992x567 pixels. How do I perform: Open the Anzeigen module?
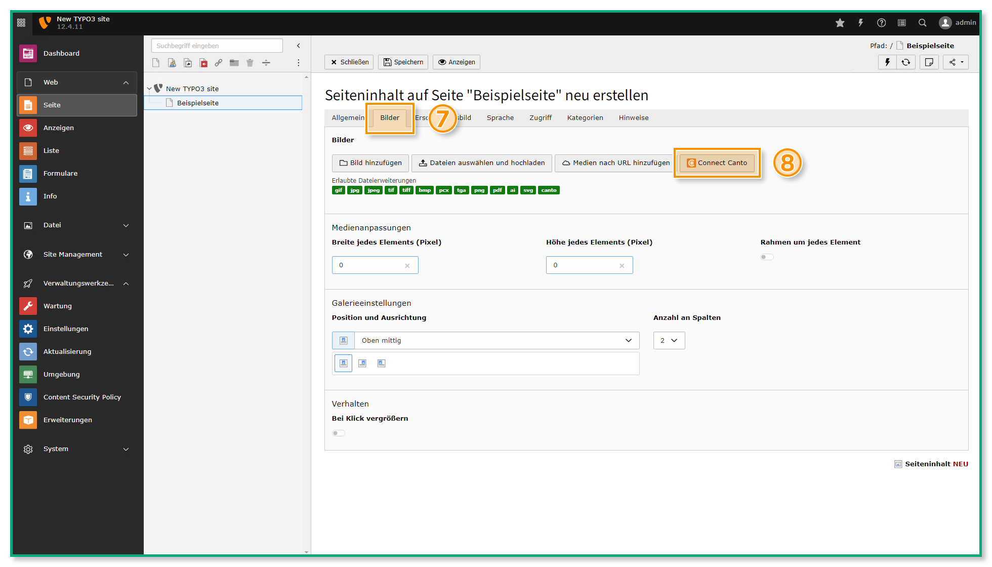pyautogui.click(x=77, y=128)
